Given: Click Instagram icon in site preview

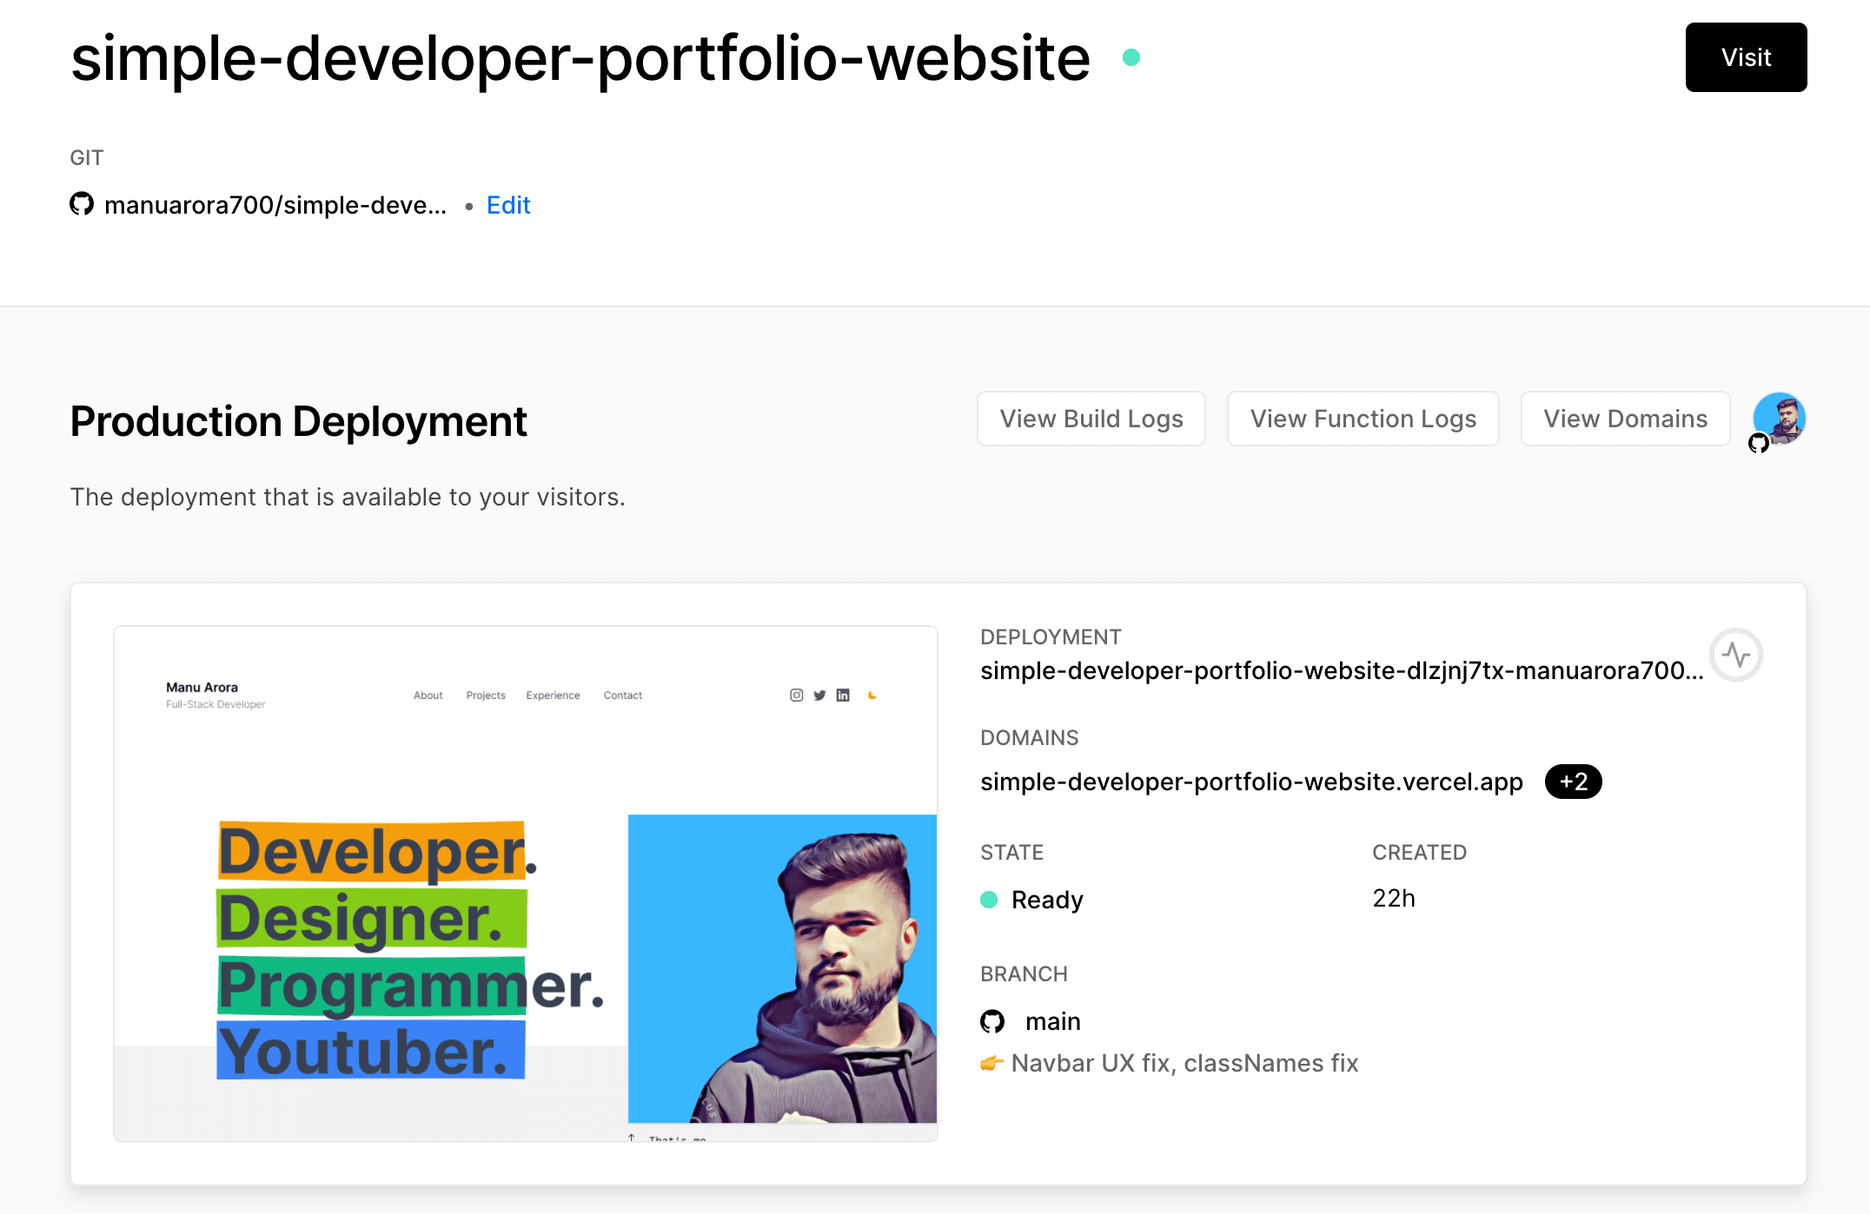Looking at the screenshot, I should point(796,696).
